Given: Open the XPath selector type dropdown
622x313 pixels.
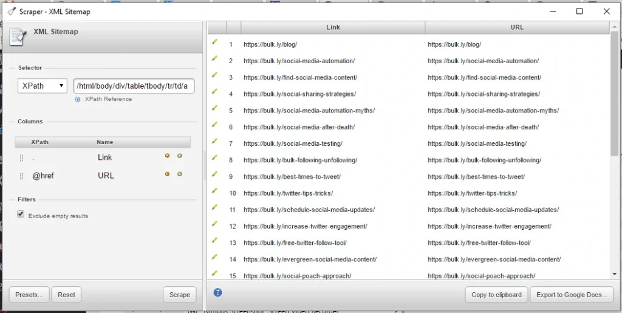Looking at the screenshot, I should (43, 86).
